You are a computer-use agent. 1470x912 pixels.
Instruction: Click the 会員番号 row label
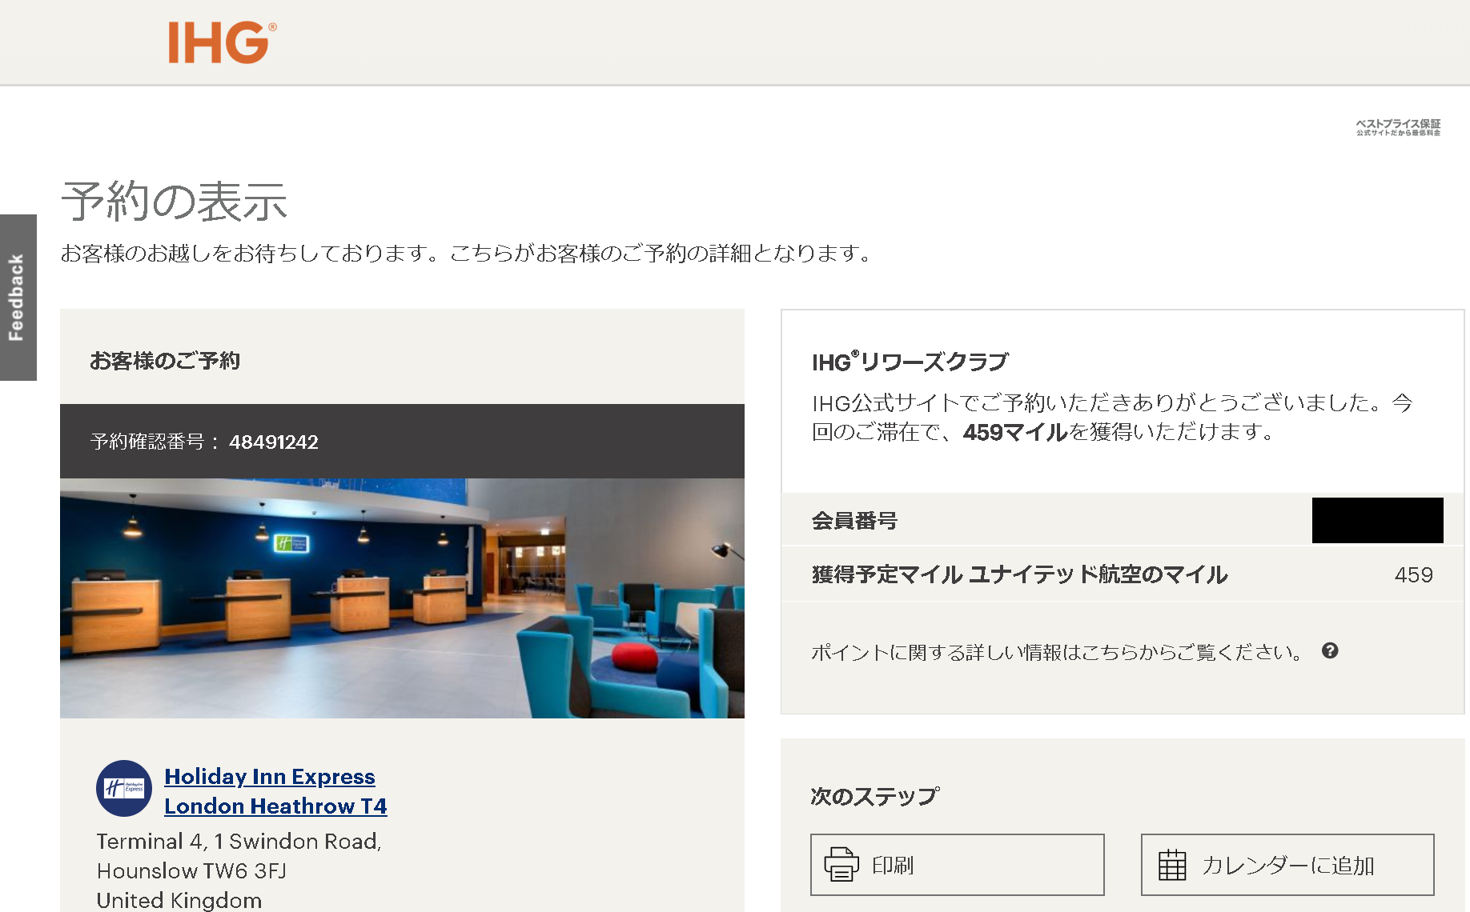coord(854,521)
